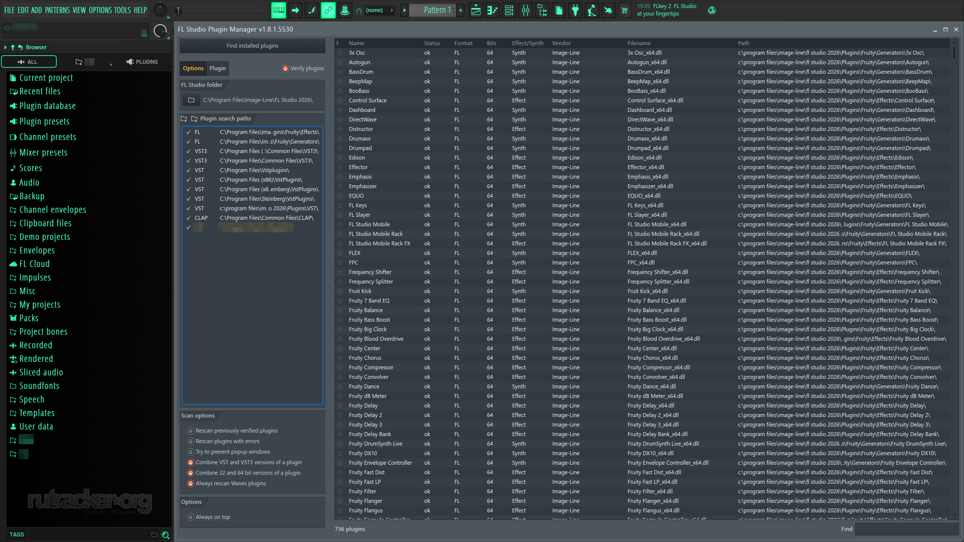
Task: Expand the Plugin database folder
Action: pos(43,106)
